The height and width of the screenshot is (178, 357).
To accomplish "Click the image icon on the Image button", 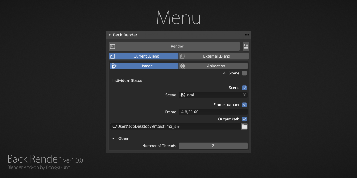I will 114,66.
